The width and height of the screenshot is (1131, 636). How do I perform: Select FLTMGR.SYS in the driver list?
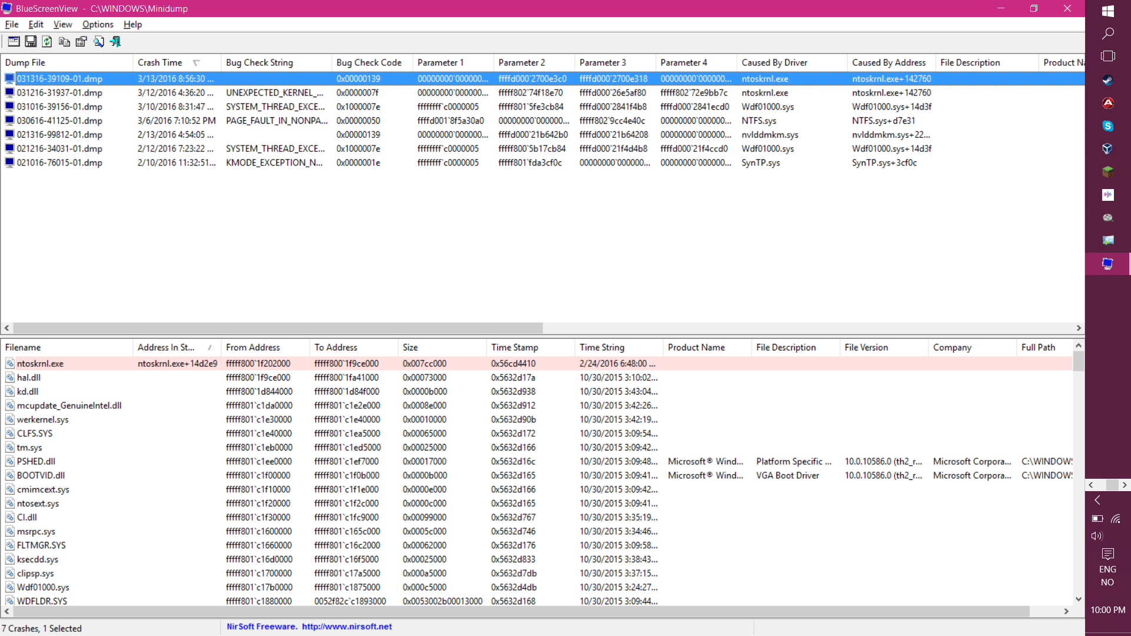[41, 545]
